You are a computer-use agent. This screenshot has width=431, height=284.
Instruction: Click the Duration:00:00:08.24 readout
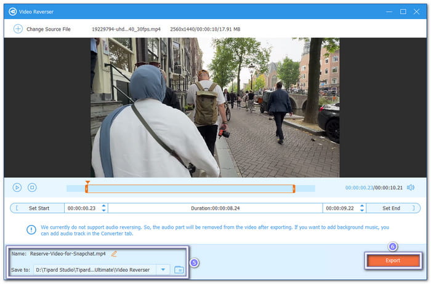click(x=216, y=208)
